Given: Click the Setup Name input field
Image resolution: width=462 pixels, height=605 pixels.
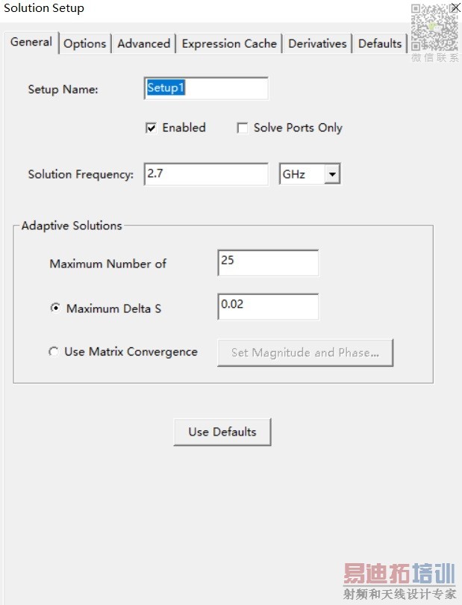Looking at the screenshot, I should coord(206,88).
